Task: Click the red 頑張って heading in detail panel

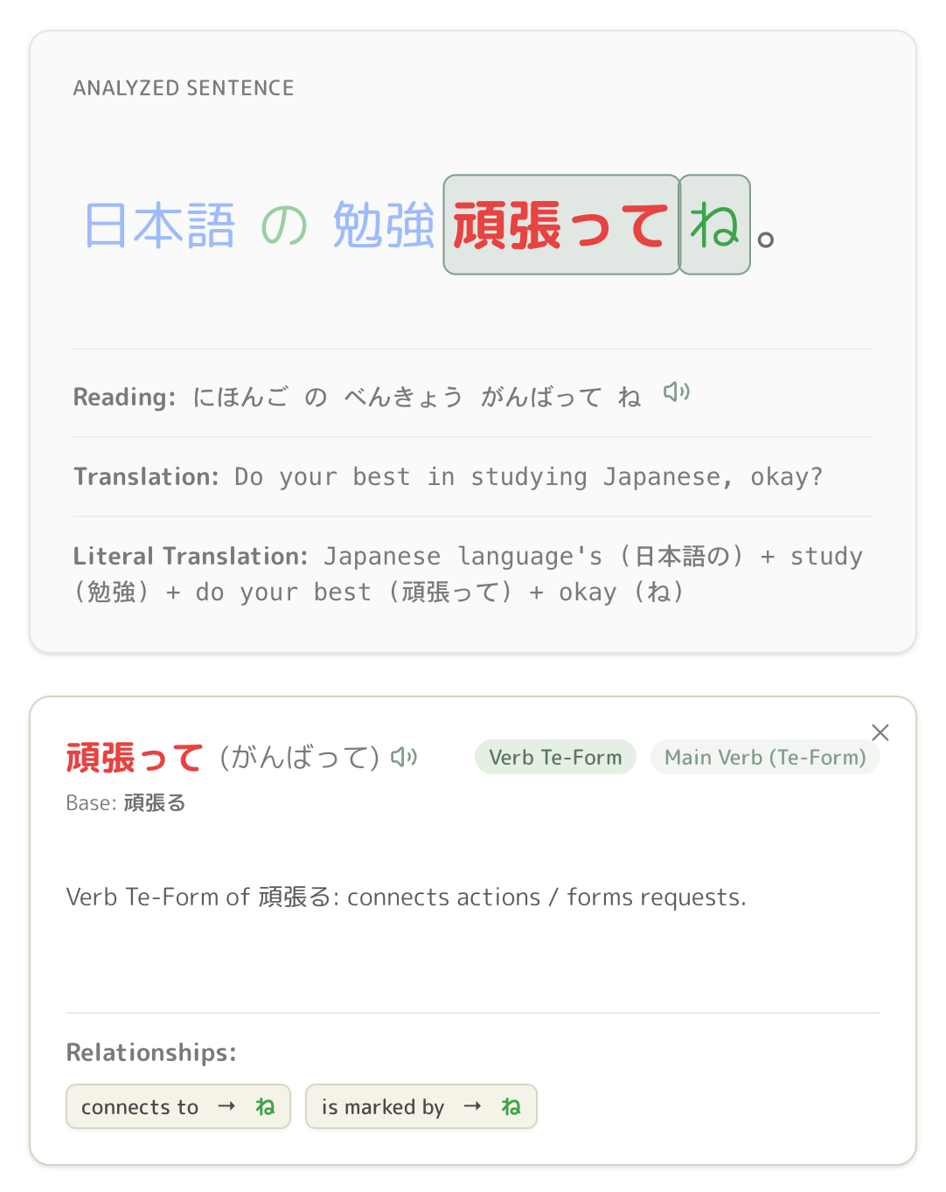Action: (135, 757)
